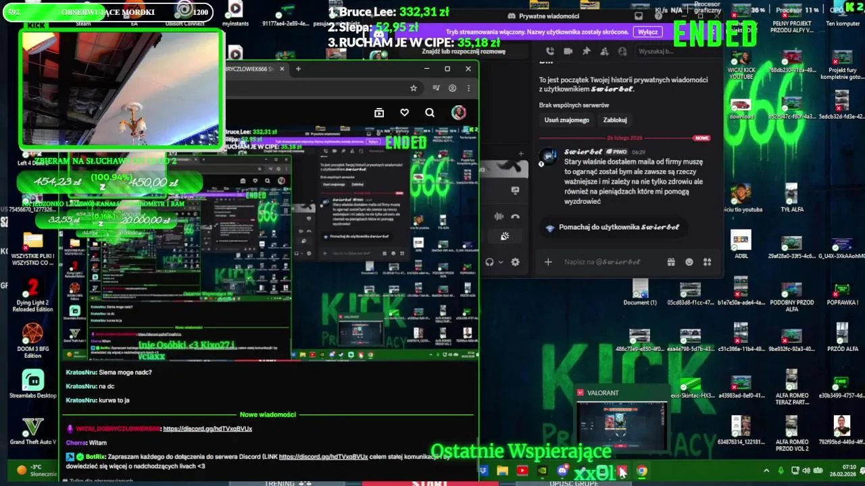Open ALFA ROMEO PRZOD VOL 2 desktop file
Screen dimensions: 865x486
pyautogui.click(x=792, y=434)
